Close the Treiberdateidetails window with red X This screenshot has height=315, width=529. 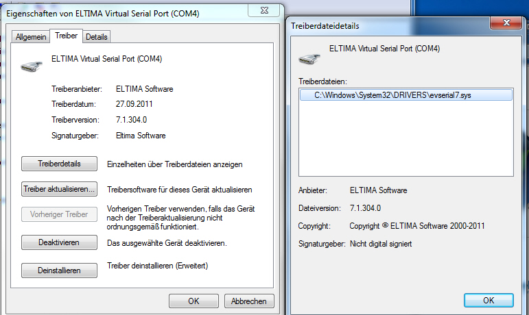[506, 23]
